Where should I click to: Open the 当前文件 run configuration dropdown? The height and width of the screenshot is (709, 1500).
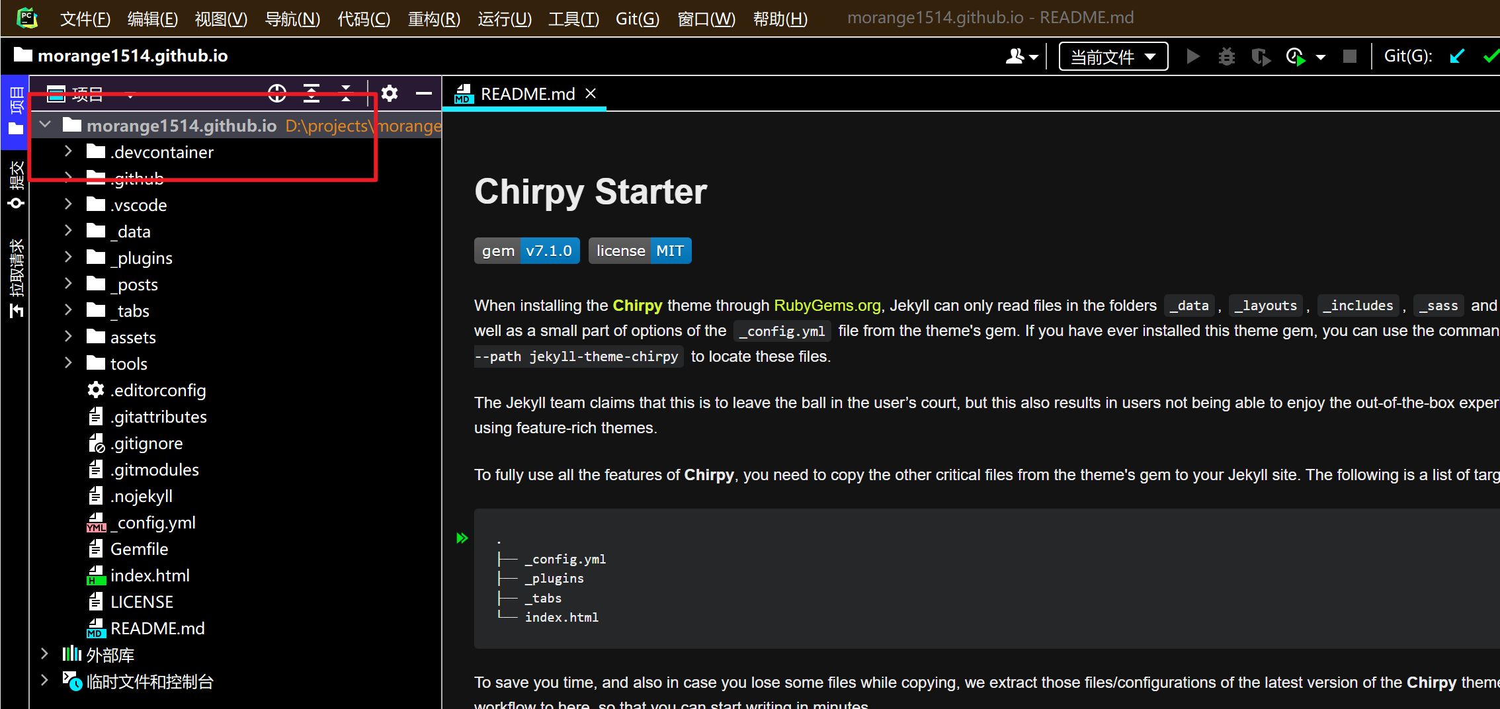(x=1113, y=57)
